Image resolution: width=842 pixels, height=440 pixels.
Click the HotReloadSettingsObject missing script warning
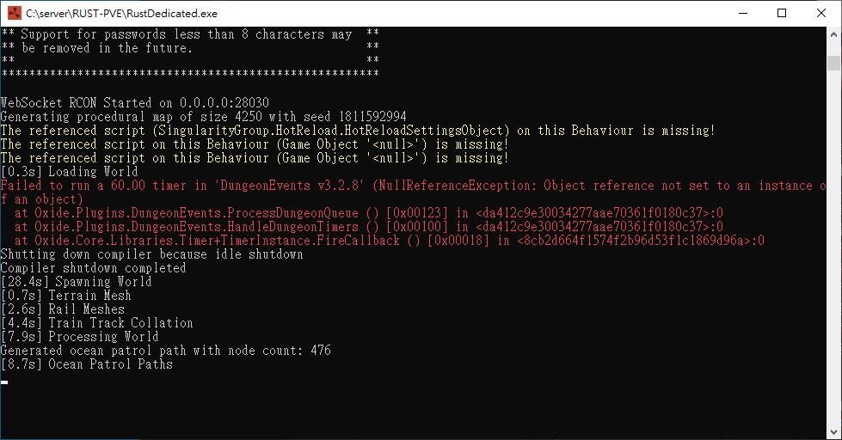[x=358, y=131]
